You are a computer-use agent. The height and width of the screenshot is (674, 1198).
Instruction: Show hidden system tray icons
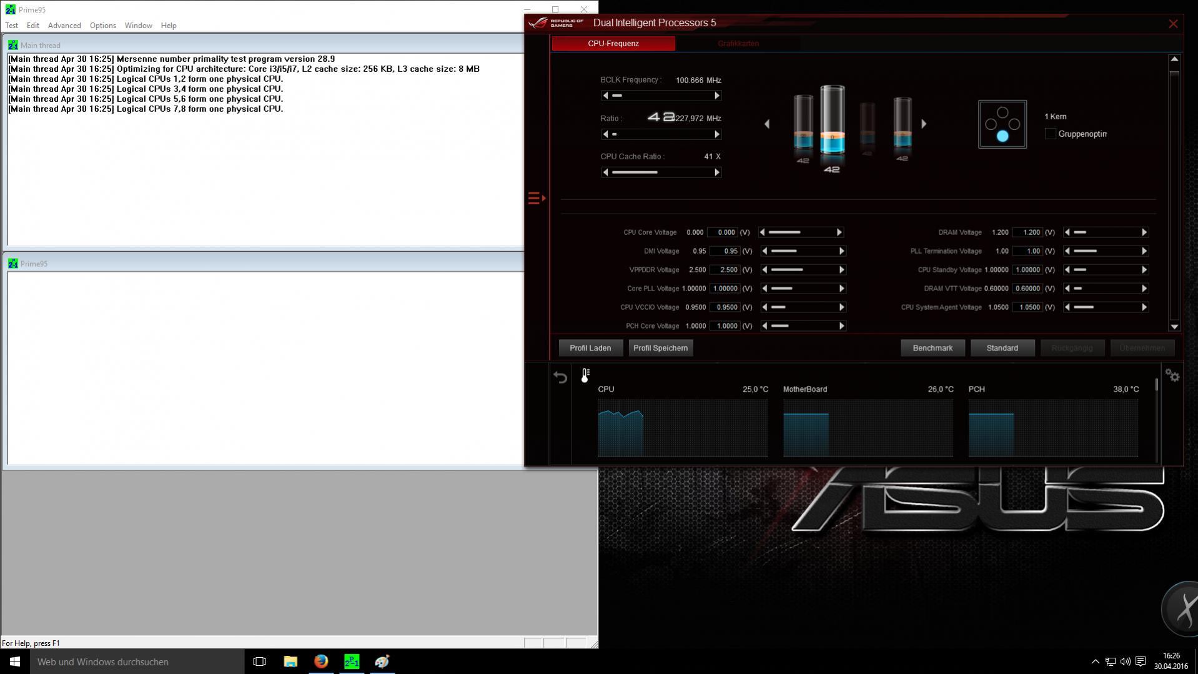pos(1095,662)
